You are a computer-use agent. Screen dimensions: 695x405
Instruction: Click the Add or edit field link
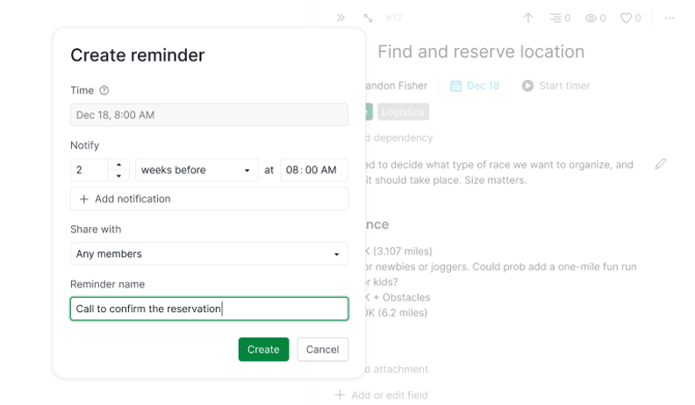point(390,395)
